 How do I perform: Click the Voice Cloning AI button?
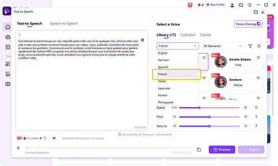coord(248,24)
